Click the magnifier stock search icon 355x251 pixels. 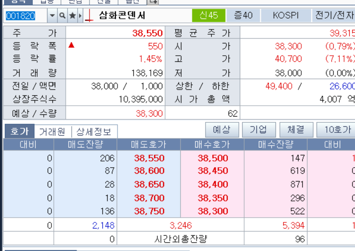[62, 16]
